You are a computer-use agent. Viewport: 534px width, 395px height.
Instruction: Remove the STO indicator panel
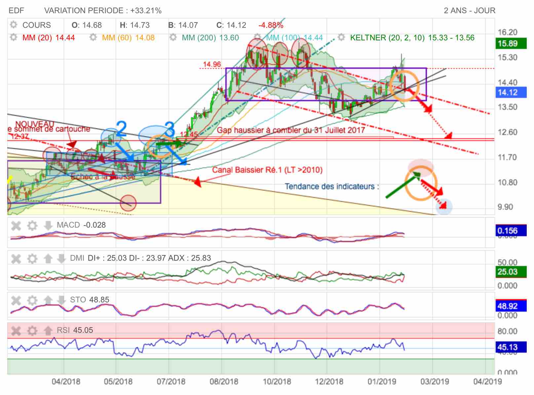[16, 300]
